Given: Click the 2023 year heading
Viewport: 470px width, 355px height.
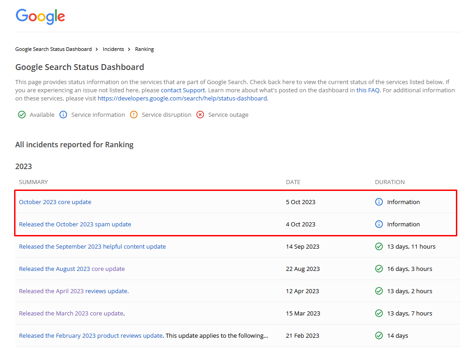Looking at the screenshot, I should point(24,166).
